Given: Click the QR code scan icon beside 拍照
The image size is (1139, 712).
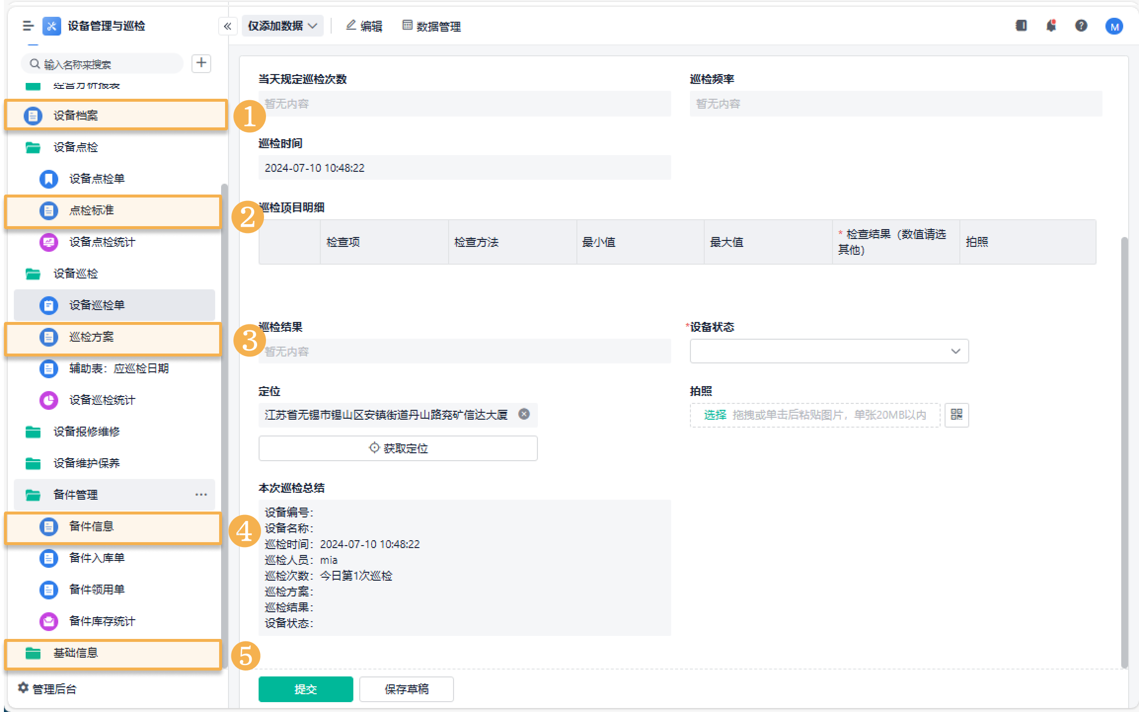Looking at the screenshot, I should click(956, 415).
